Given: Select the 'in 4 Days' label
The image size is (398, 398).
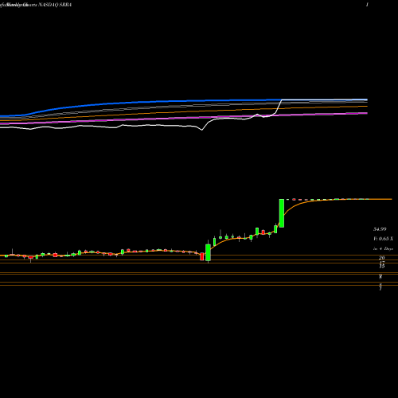Looking at the screenshot, I should pos(383,249).
